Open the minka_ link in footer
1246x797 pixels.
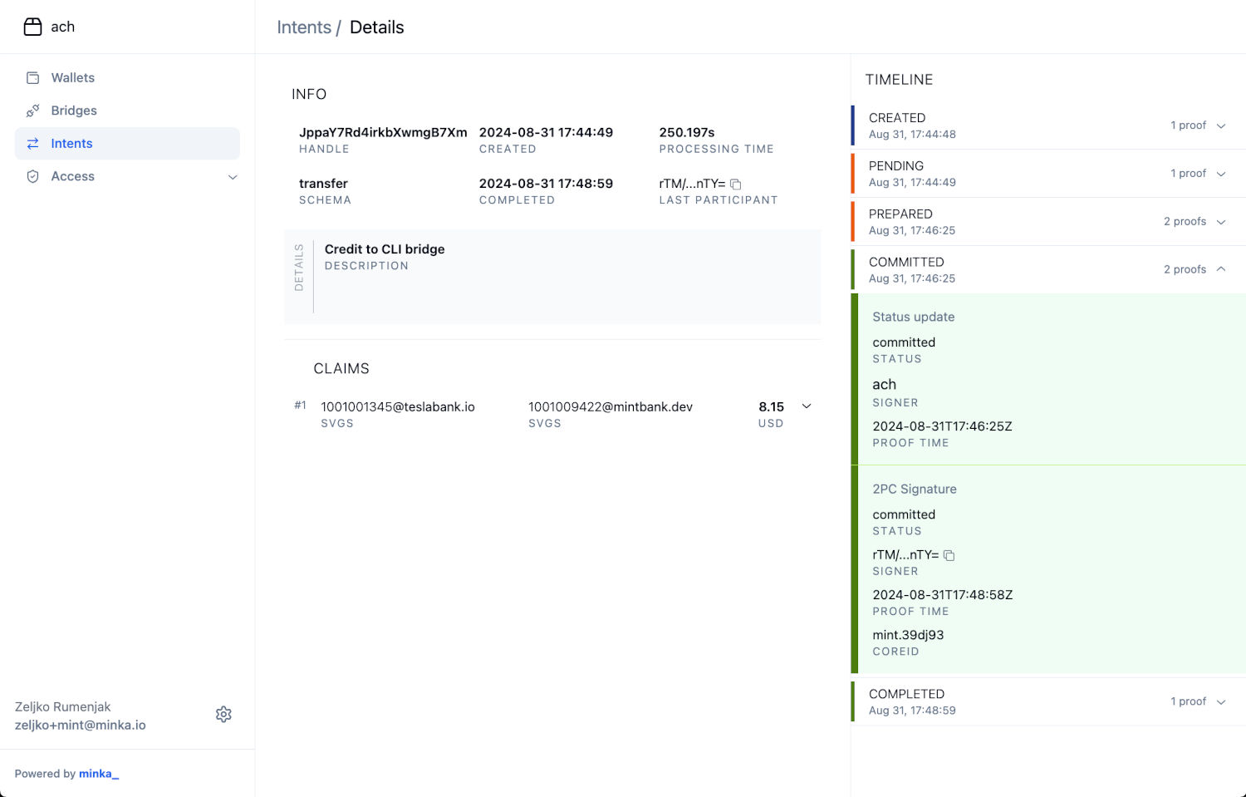point(99,774)
